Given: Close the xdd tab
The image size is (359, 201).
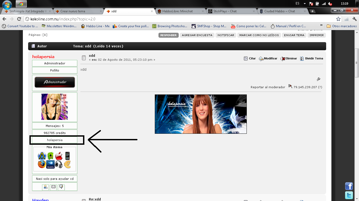Looking at the screenshot, I should pos(152,11).
